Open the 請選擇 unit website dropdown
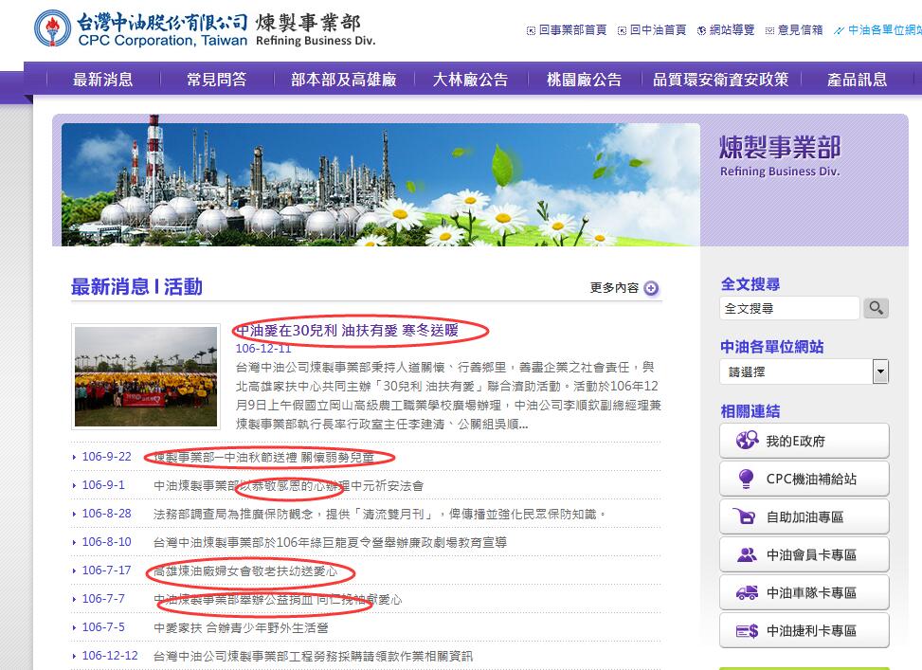This screenshot has height=670, width=922. (804, 371)
